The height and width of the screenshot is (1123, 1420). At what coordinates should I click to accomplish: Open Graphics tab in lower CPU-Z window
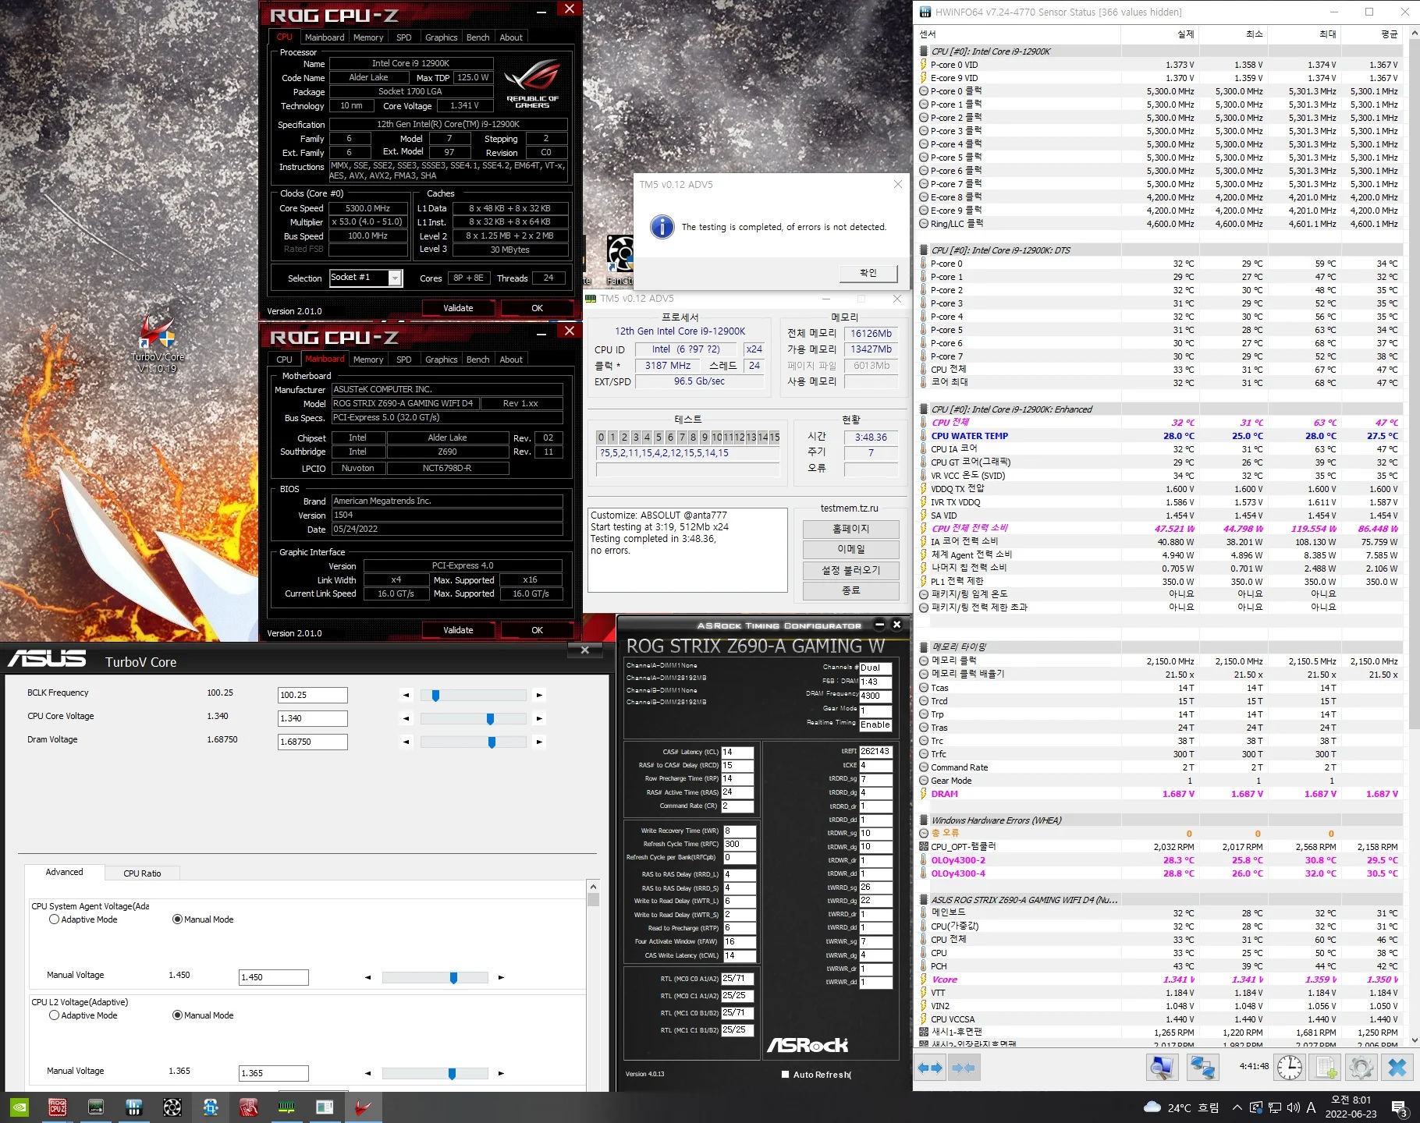pyautogui.click(x=441, y=360)
